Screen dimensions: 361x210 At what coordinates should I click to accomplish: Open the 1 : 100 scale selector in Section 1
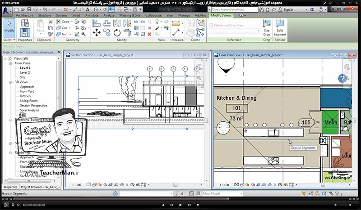(x=77, y=185)
